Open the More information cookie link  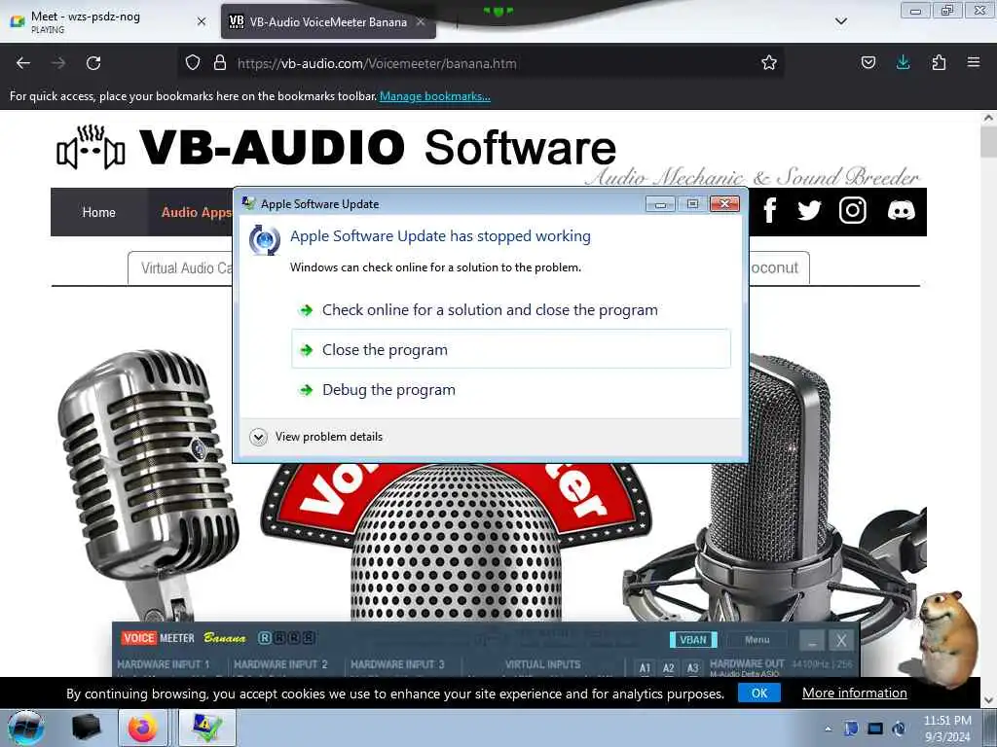click(855, 693)
